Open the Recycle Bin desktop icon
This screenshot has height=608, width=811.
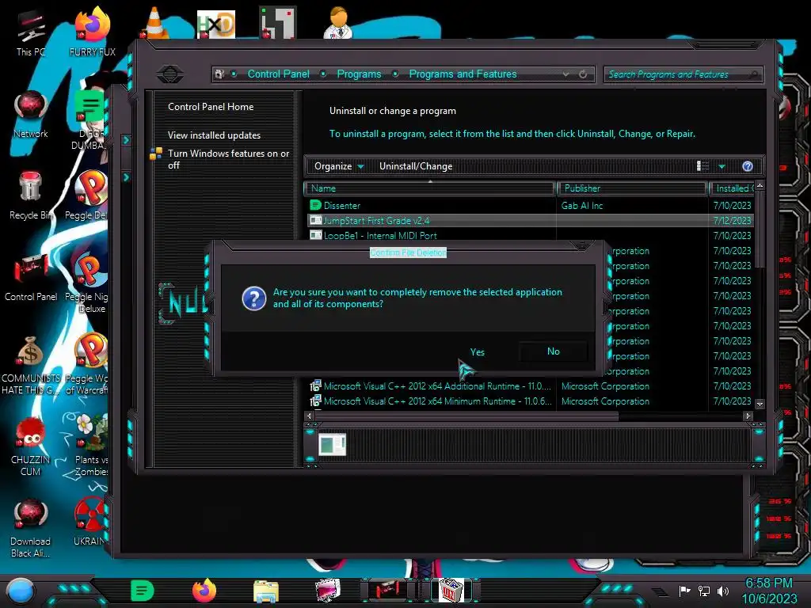click(x=31, y=196)
